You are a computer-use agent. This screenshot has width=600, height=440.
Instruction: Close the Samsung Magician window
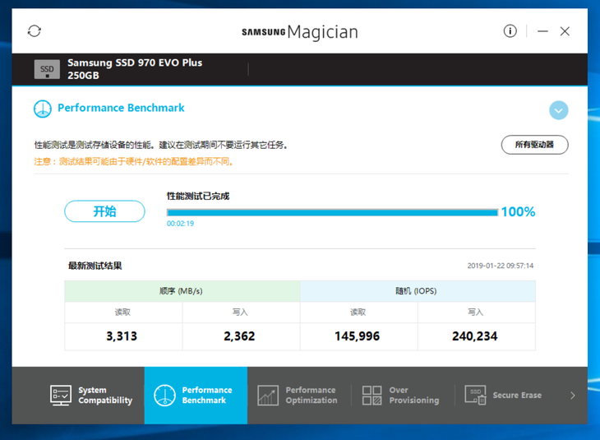[x=565, y=31]
